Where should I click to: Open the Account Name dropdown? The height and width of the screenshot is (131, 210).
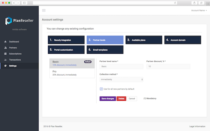pyautogui.click(x=199, y=10)
